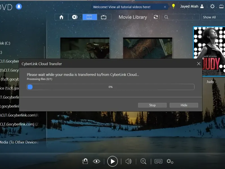Hide the cloud transfer dialog

(x=184, y=105)
